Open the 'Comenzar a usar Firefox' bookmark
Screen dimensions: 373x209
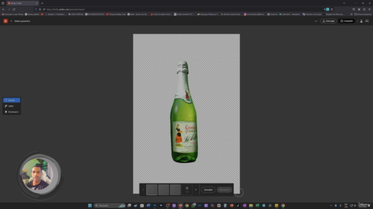[13, 14]
